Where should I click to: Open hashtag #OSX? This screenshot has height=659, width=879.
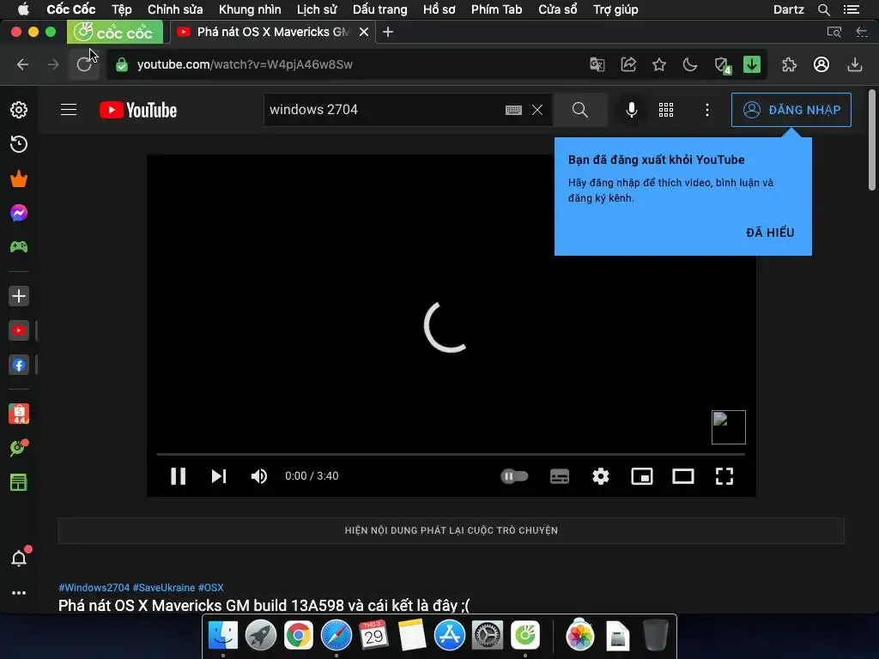(x=211, y=588)
